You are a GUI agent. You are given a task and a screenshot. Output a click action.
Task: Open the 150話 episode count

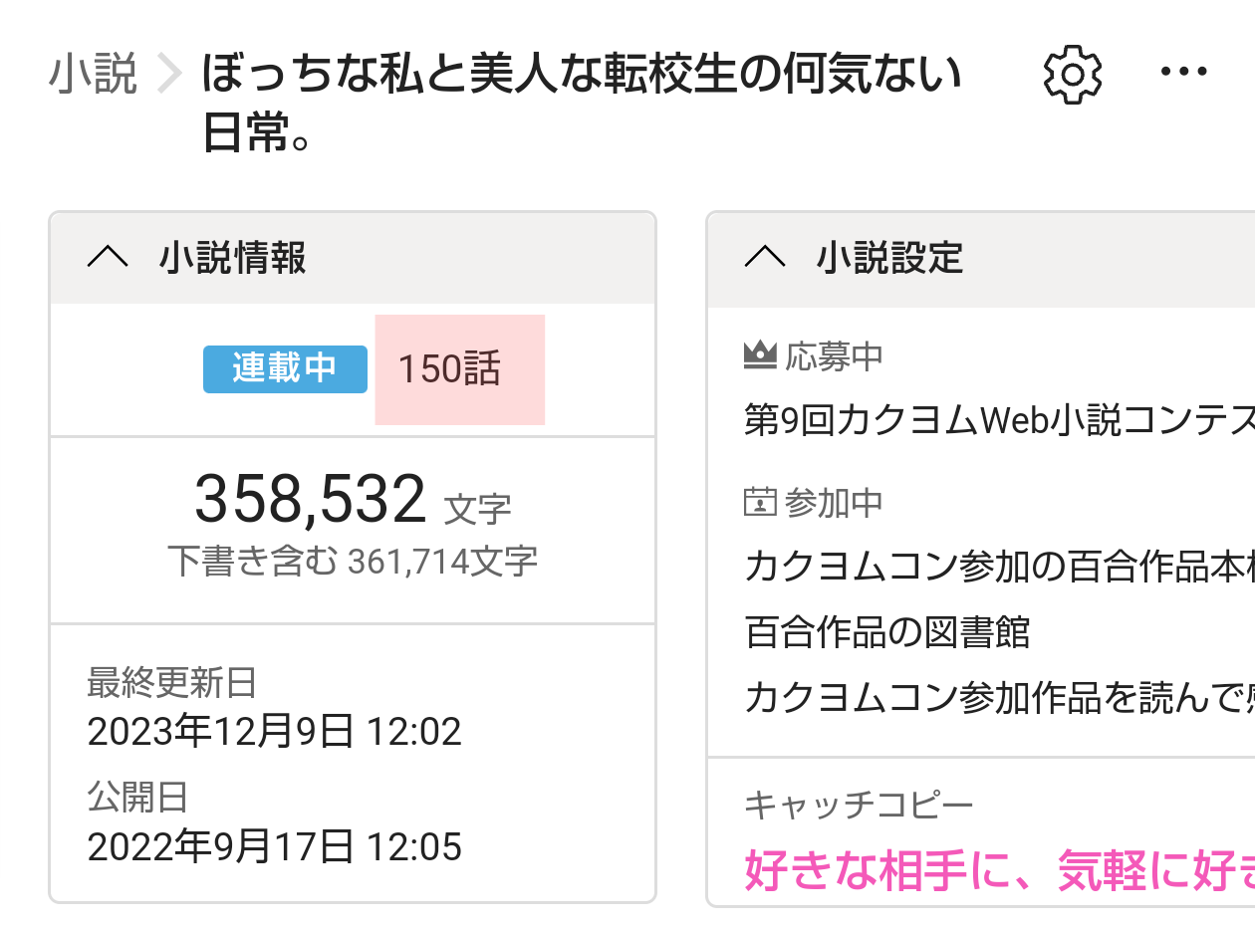[x=450, y=369]
